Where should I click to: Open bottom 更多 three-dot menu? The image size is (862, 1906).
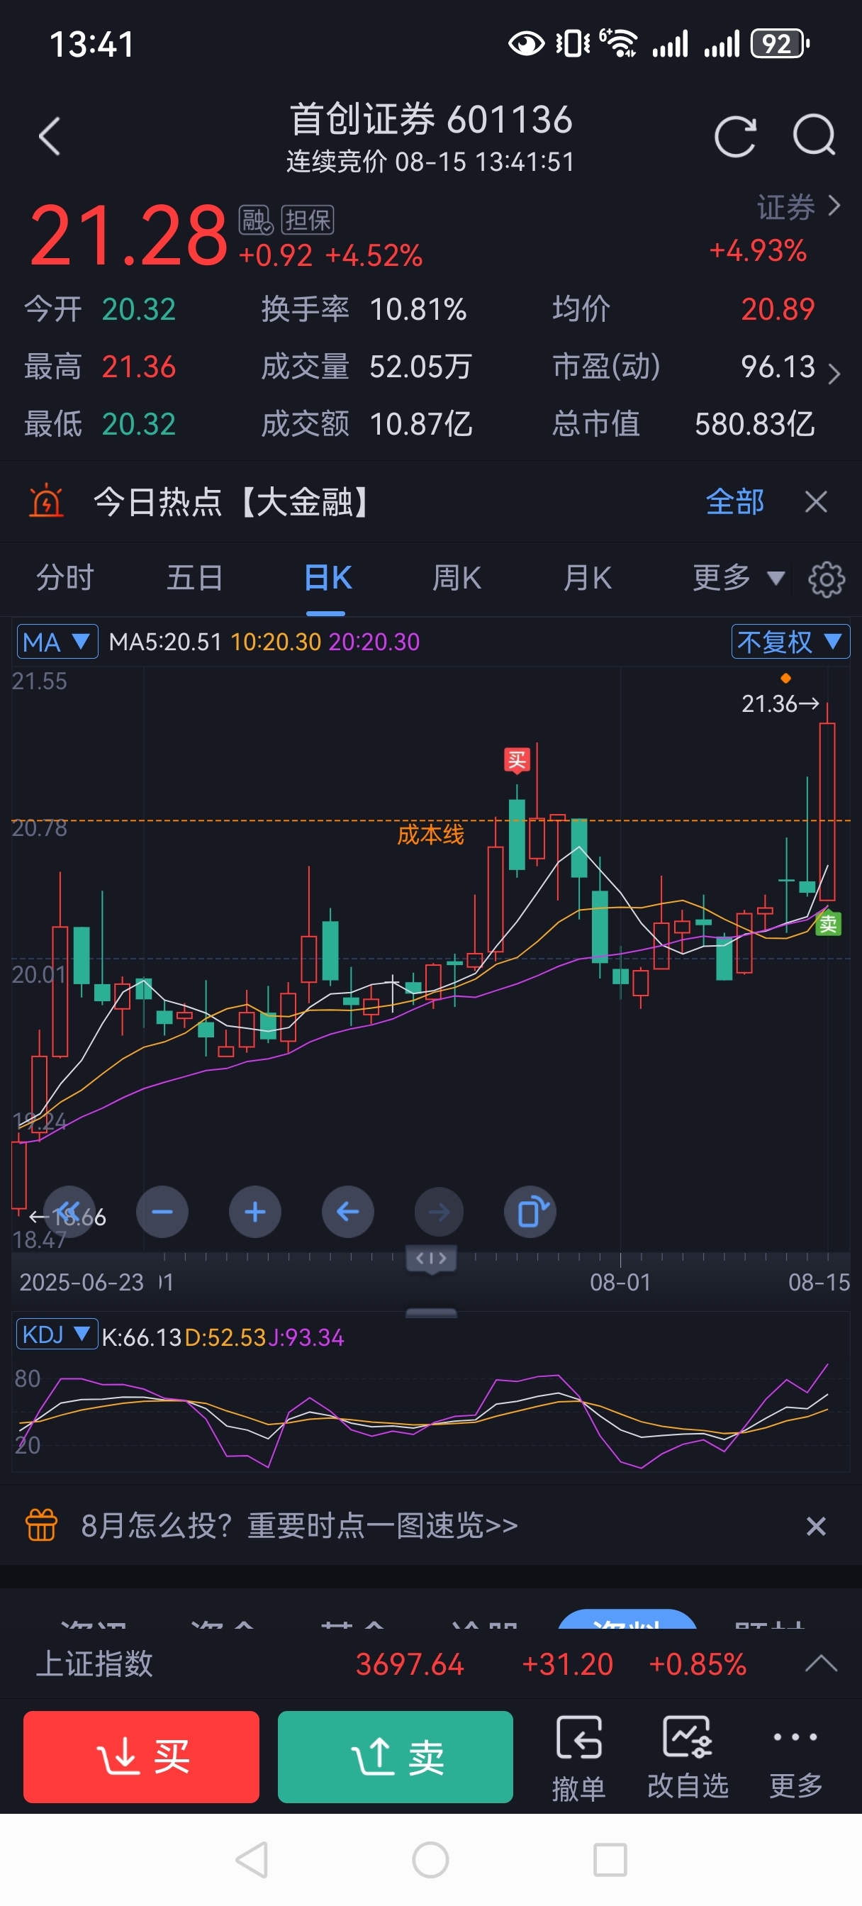[x=795, y=1759]
